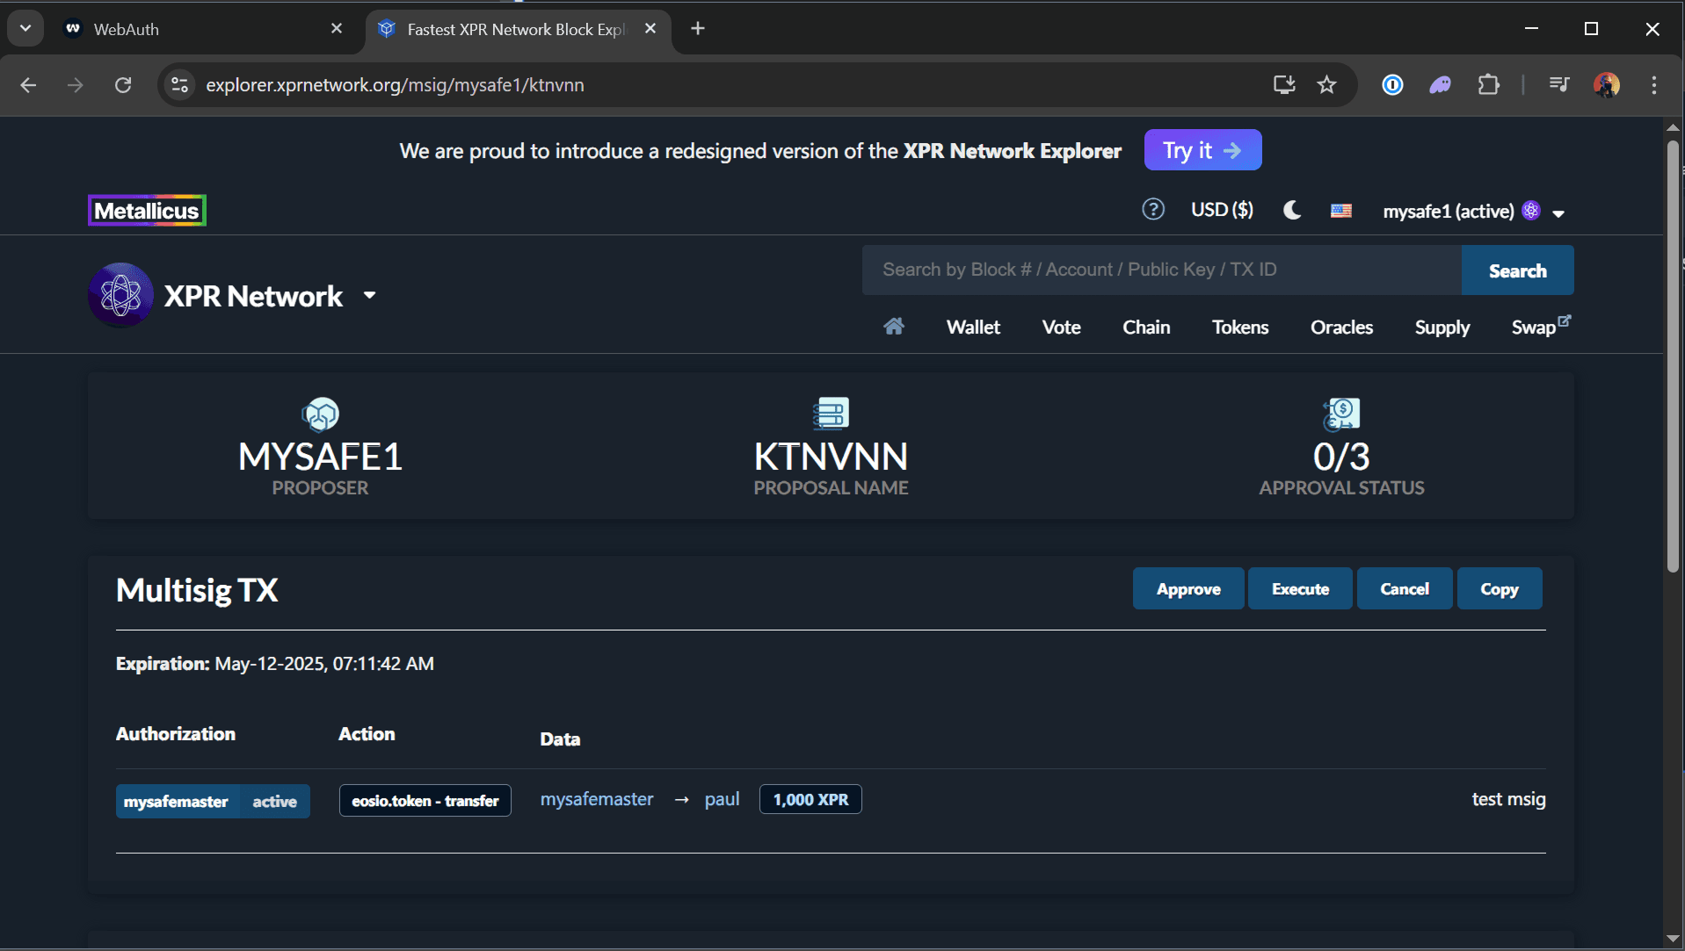Click the Try it button

(1202, 150)
